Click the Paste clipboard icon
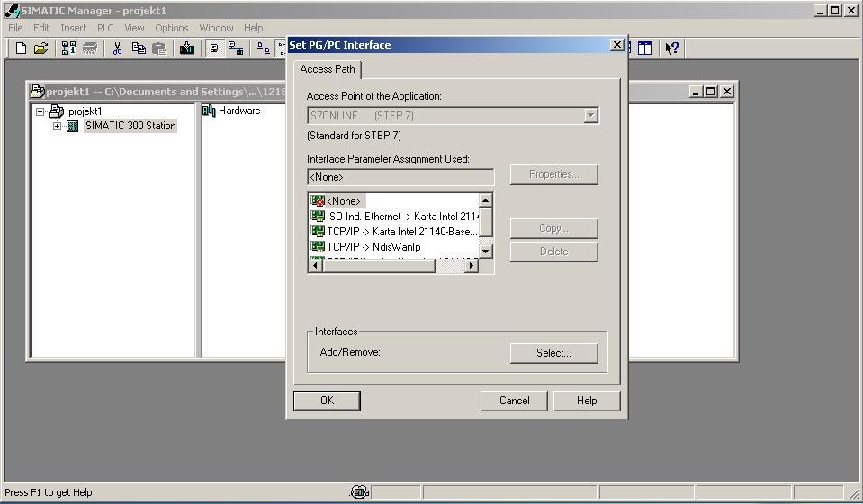Viewport: 863px width, 504px height. (x=159, y=49)
